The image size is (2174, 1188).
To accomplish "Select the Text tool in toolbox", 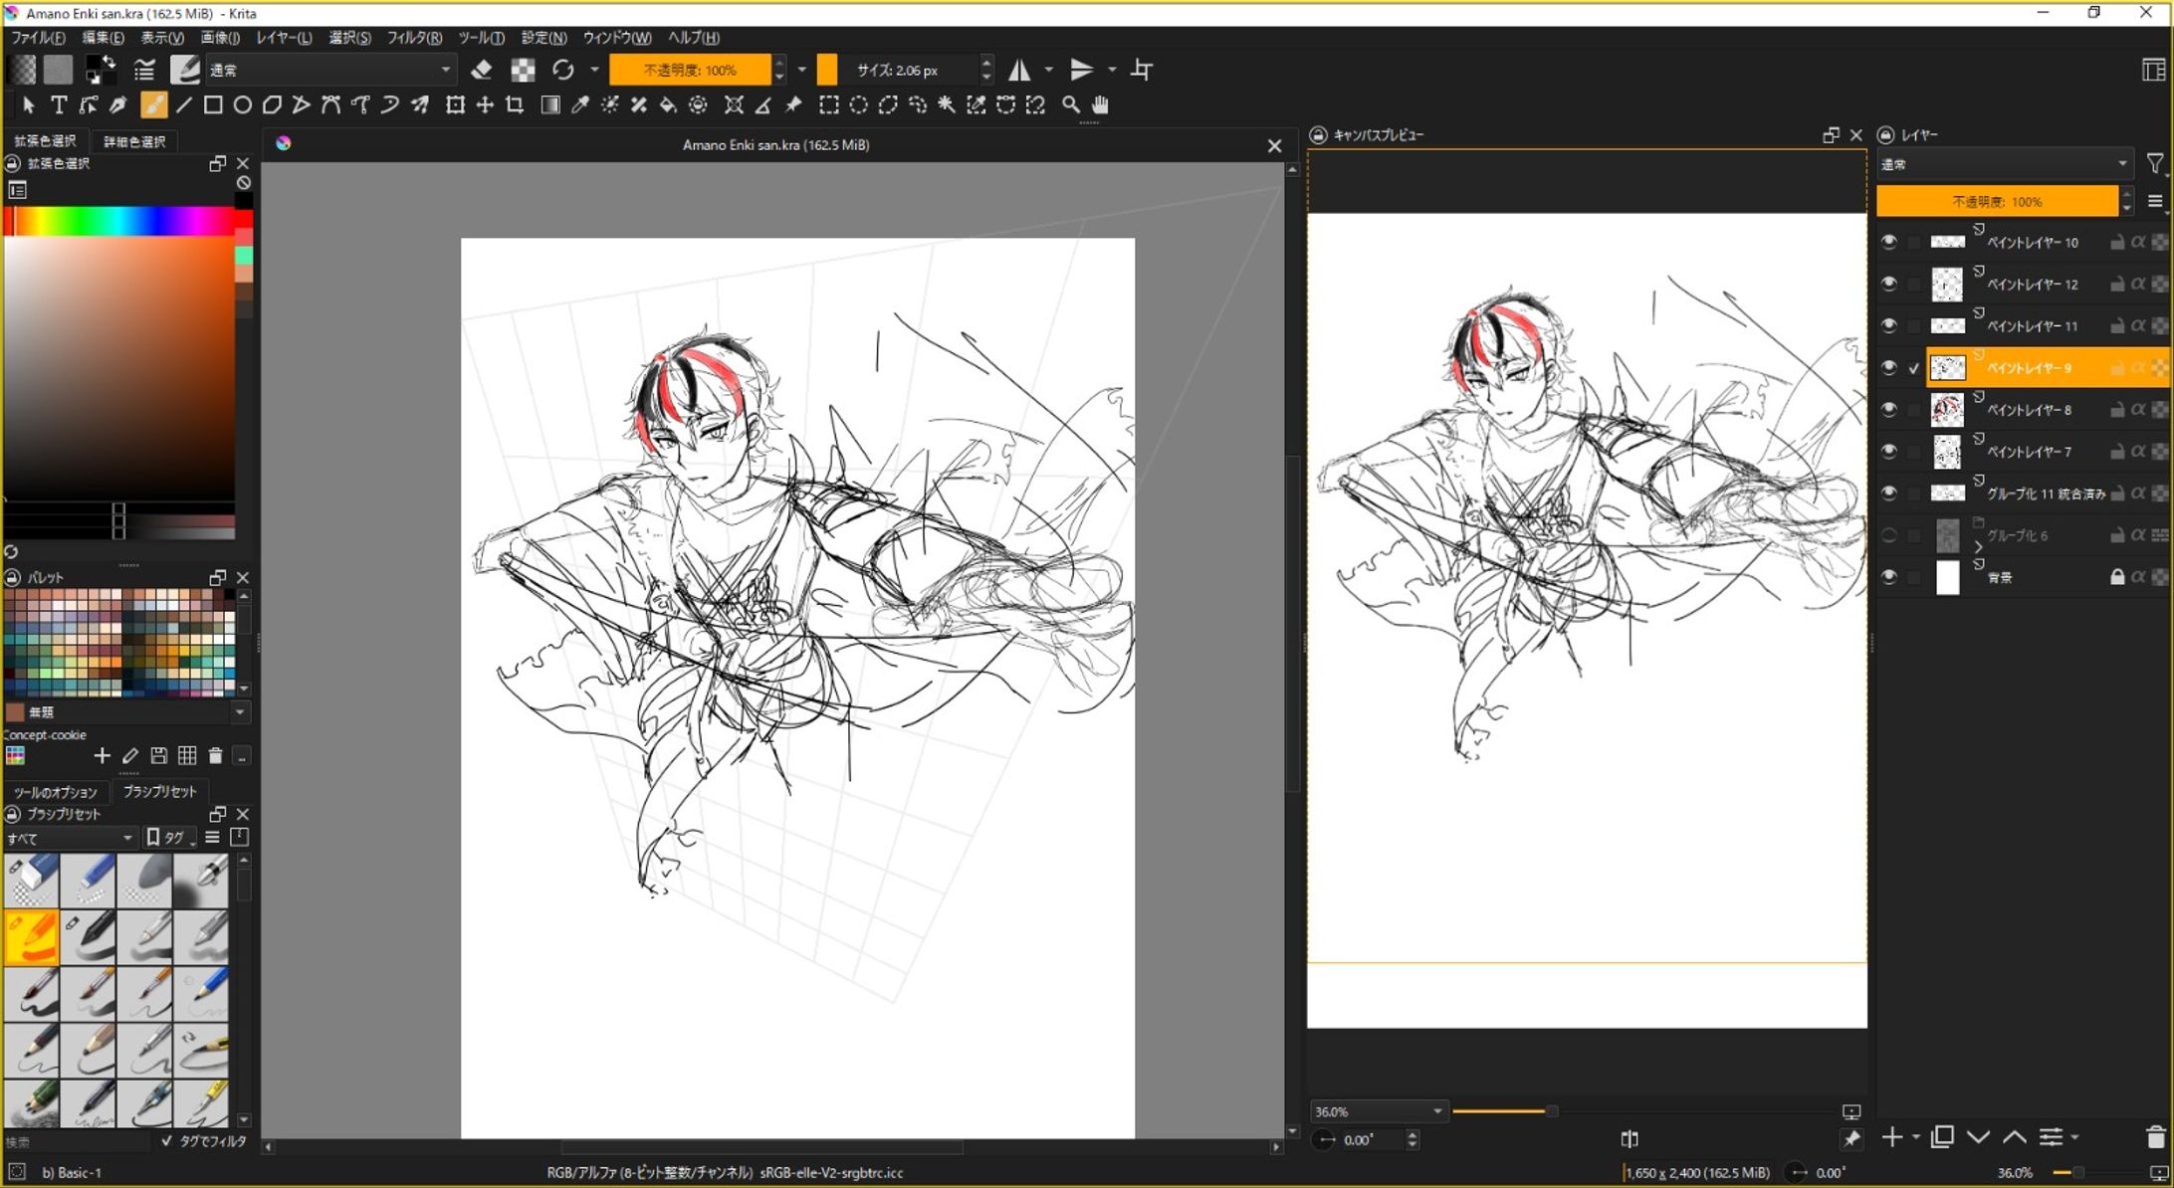I will [x=59, y=104].
